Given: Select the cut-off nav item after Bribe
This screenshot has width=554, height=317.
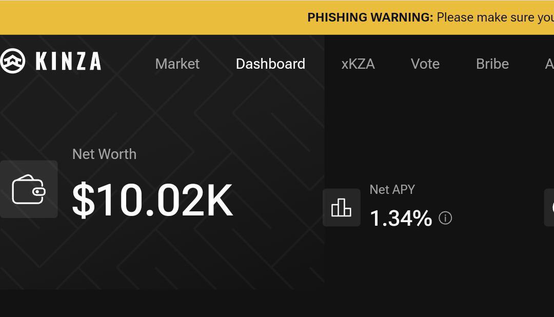Looking at the screenshot, I should click(x=549, y=64).
